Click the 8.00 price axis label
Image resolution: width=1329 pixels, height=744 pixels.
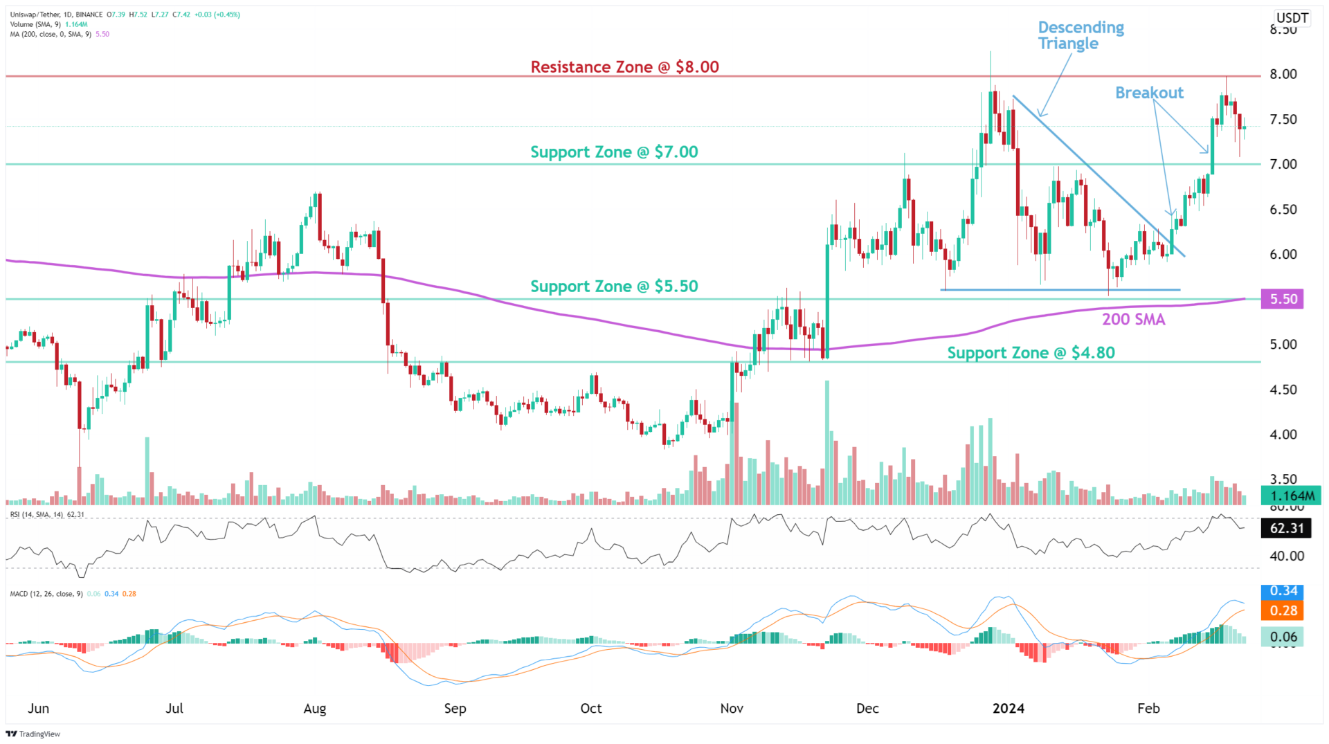click(x=1283, y=74)
